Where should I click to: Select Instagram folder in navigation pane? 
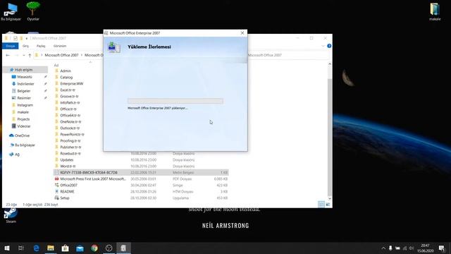tap(25, 105)
